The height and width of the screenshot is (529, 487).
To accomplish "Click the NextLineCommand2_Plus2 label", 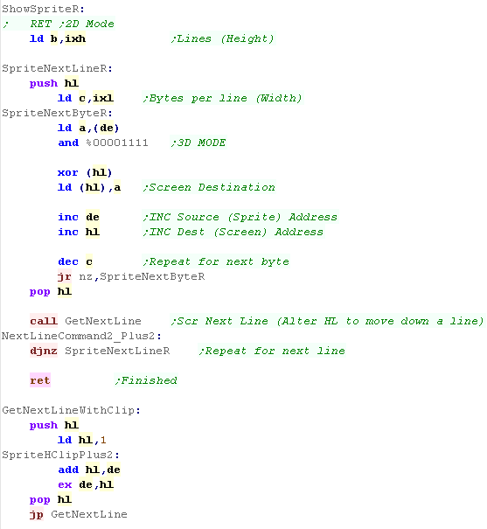I will click(81, 336).
